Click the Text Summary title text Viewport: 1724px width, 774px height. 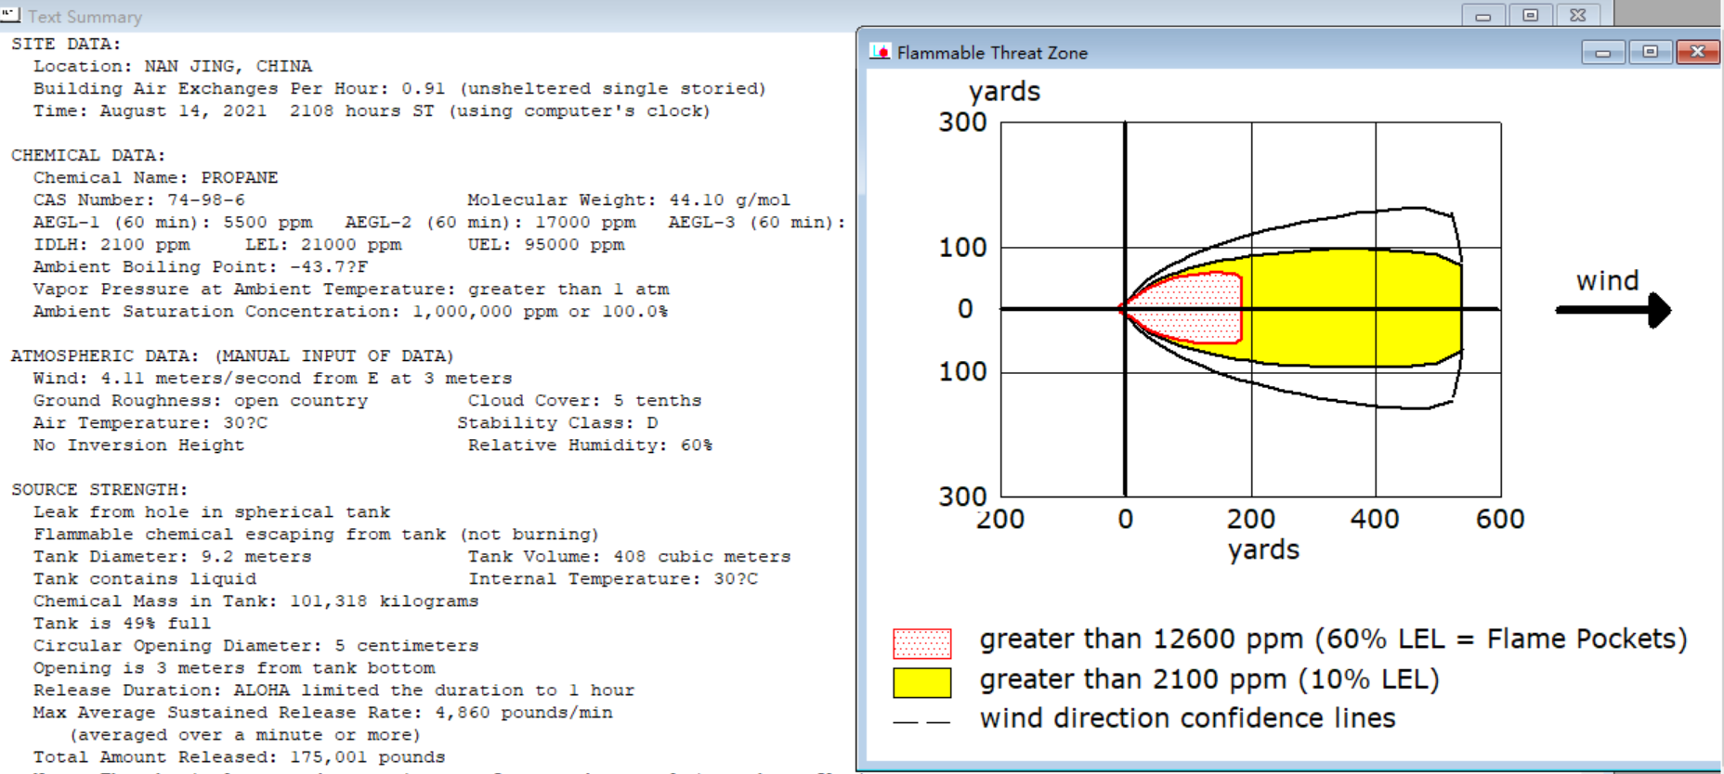85,17
